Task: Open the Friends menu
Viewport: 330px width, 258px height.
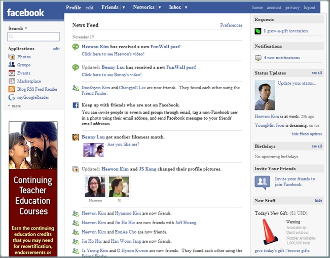Action: tap(110, 7)
